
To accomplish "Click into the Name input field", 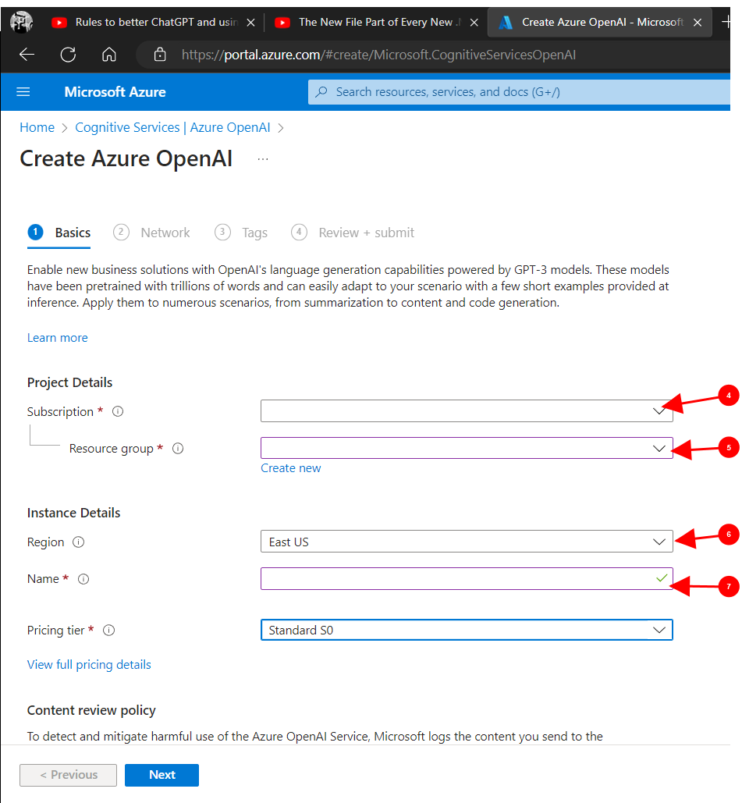I will (x=456, y=578).
